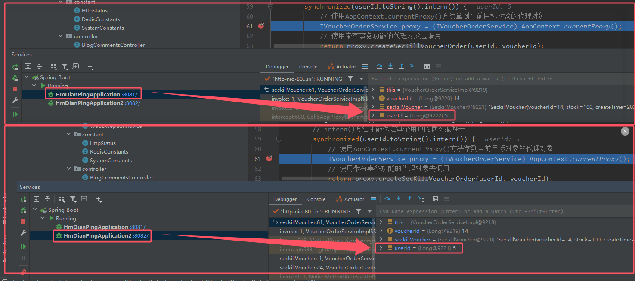Step Over in the lower debugger toolbar
This screenshot has height=281, width=635.
387,199
